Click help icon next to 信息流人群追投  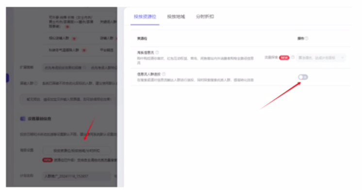pos(164,74)
